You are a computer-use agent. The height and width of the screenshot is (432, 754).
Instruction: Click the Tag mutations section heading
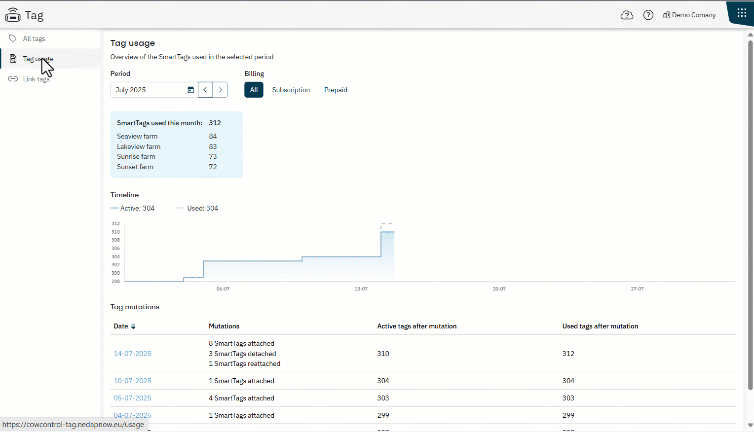click(x=135, y=307)
